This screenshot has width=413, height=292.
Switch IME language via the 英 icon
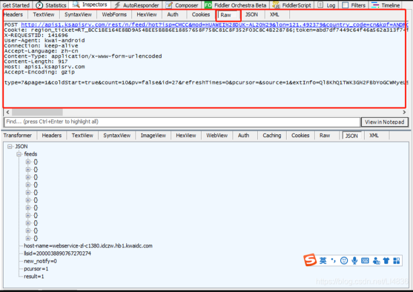pos(323,260)
